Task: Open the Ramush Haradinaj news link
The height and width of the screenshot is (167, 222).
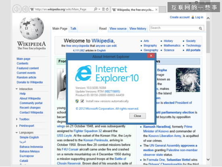Action: tap(157, 127)
